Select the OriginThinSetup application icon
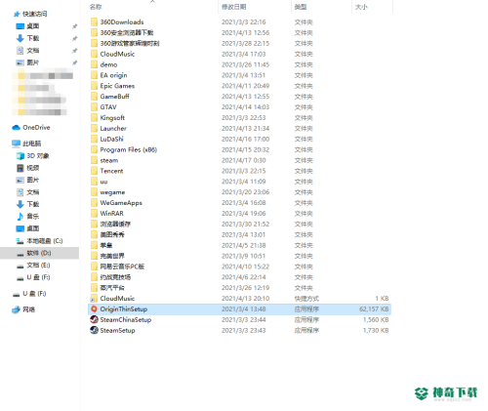The width and height of the screenshot is (488, 411). coord(94,308)
